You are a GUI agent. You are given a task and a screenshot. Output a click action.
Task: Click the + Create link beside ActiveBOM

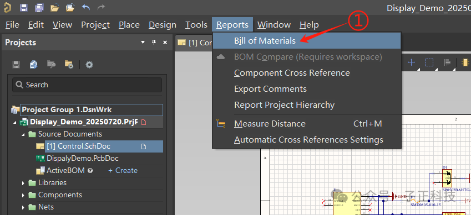pyautogui.click(x=123, y=170)
